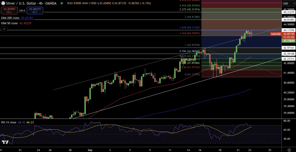Click the XAGUSD price label tag
The width and height of the screenshot is (296, 152).
[275, 34]
